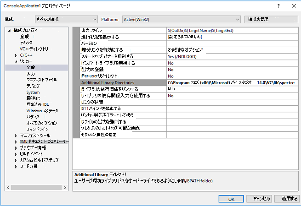Click tree horizontal scrollbar right arrow
The height and width of the screenshot is (206, 301).
coord(65,188)
